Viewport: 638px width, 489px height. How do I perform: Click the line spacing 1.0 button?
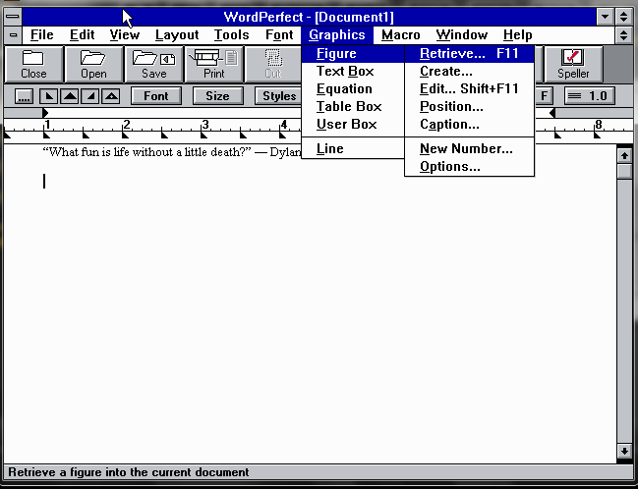(590, 96)
